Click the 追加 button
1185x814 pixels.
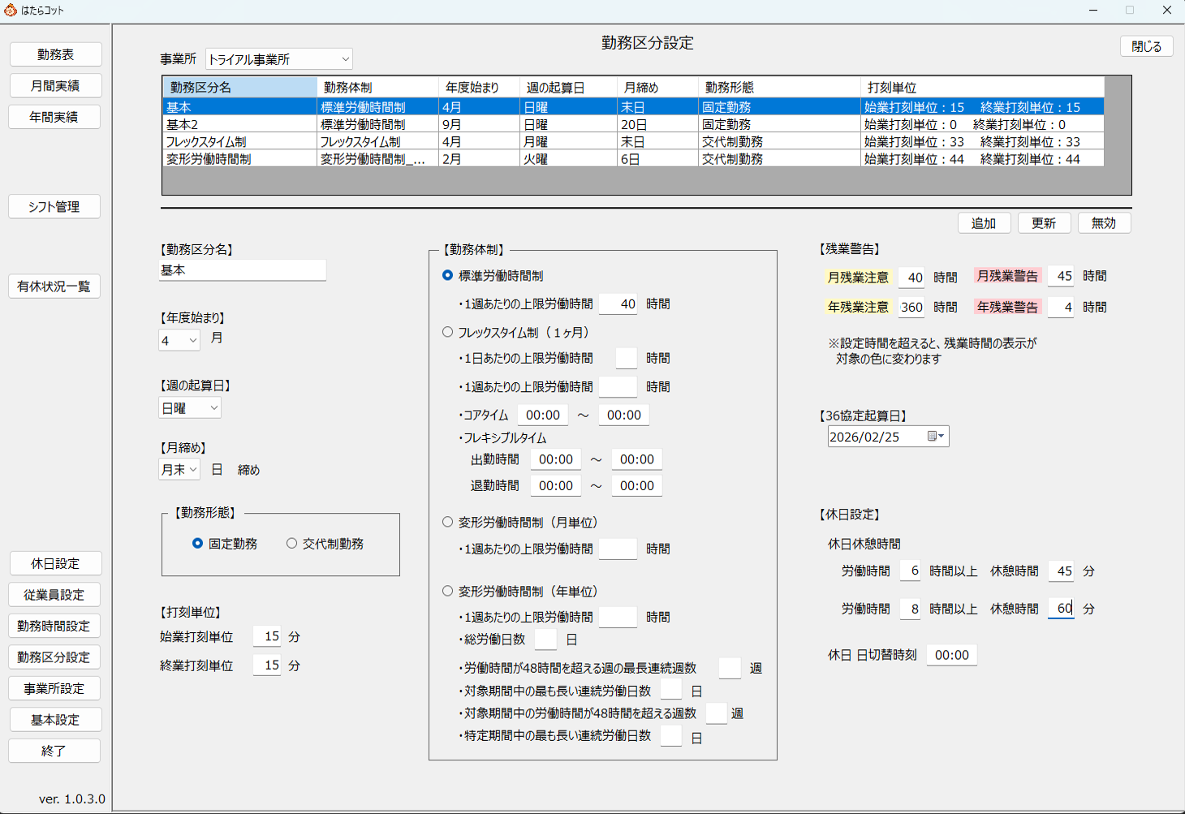pos(983,223)
